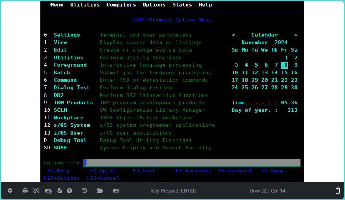Click the disconnect broken-link icon
Screen dimensions: 345x200
(x=36, y=191)
